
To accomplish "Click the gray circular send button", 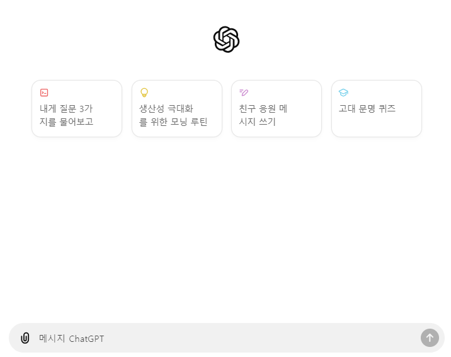I will click(430, 337).
